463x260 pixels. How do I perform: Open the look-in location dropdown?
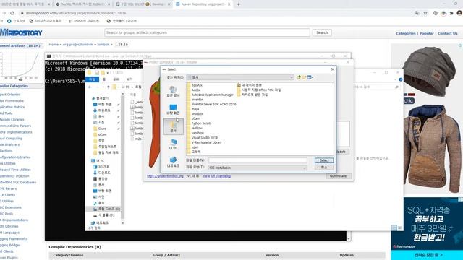292,77
